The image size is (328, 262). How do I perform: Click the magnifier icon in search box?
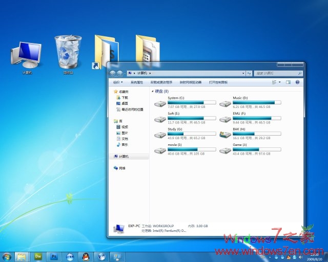coord(299,73)
